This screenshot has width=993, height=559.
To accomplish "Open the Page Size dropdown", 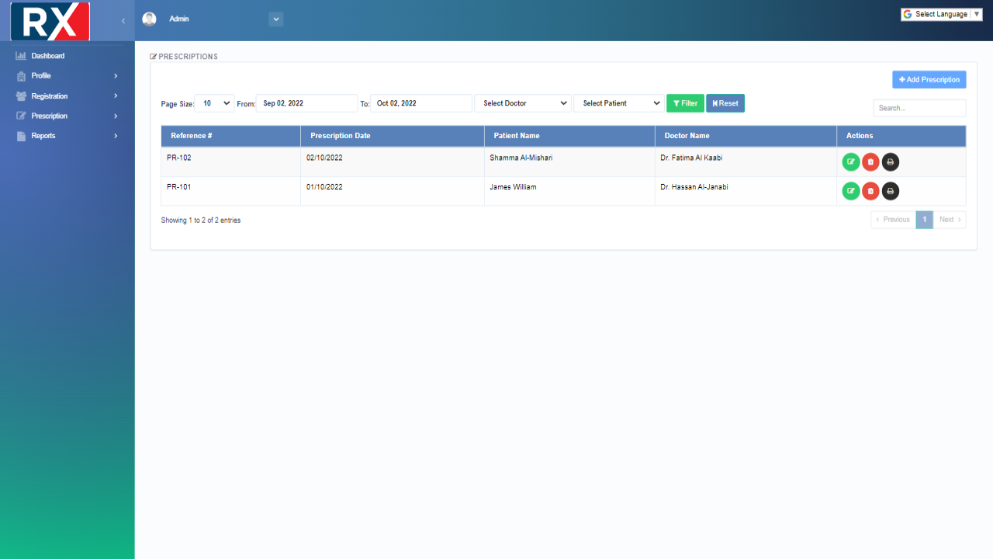I will click(214, 103).
